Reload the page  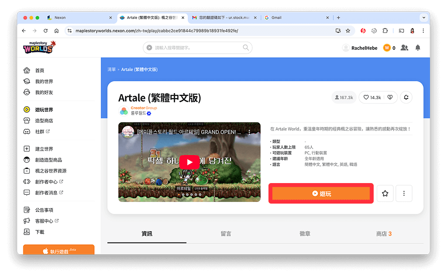click(45, 31)
